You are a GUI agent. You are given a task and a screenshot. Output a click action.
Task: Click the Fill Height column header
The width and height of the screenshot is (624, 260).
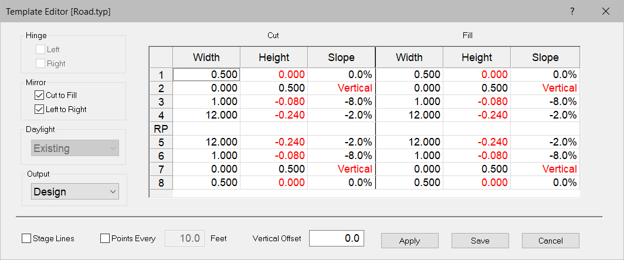(x=477, y=58)
